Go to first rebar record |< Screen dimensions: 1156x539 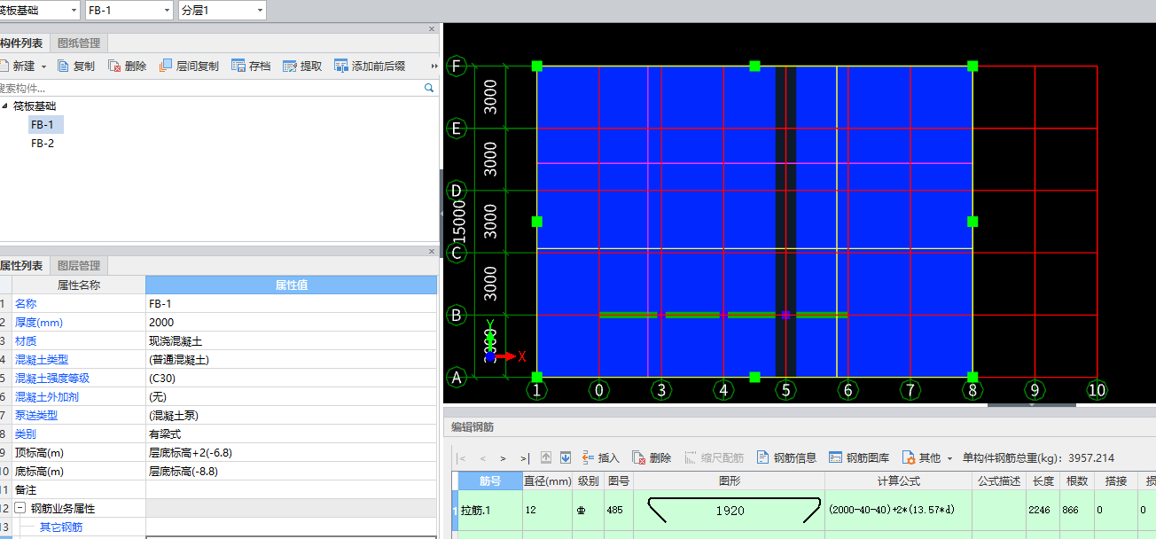461,458
